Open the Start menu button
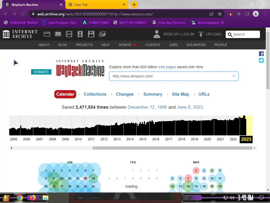This screenshot has height=203, width=270. [x=6, y=198]
